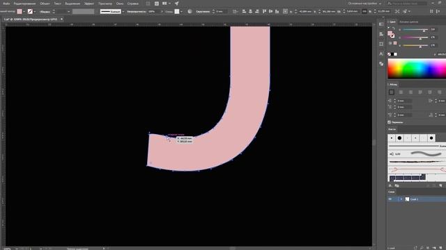446x250 pixels.
Task: Select the blue pattern brush row
Action: tap(417, 178)
